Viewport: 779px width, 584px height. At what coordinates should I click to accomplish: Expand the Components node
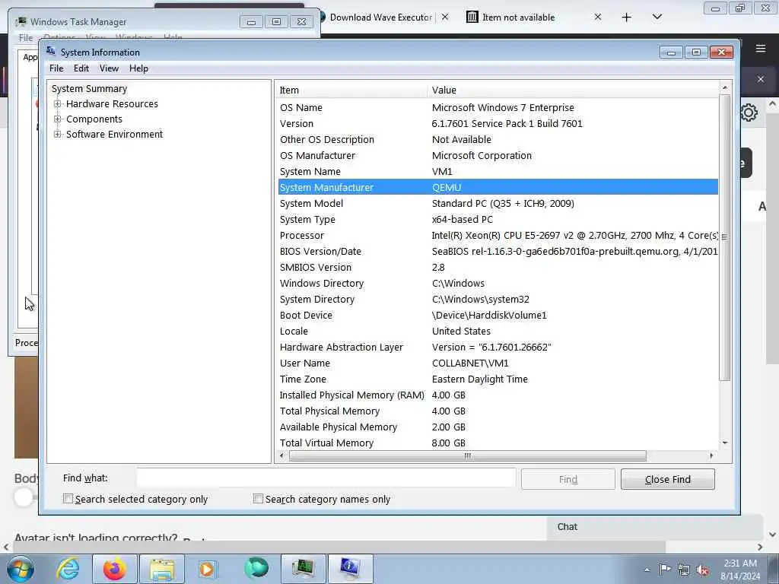click(58, 119)
